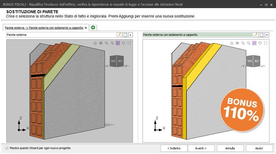The height and width of the screenshot is (154, 276).
Task: Click the 'Avanti >' button
Action: (201, 148)
